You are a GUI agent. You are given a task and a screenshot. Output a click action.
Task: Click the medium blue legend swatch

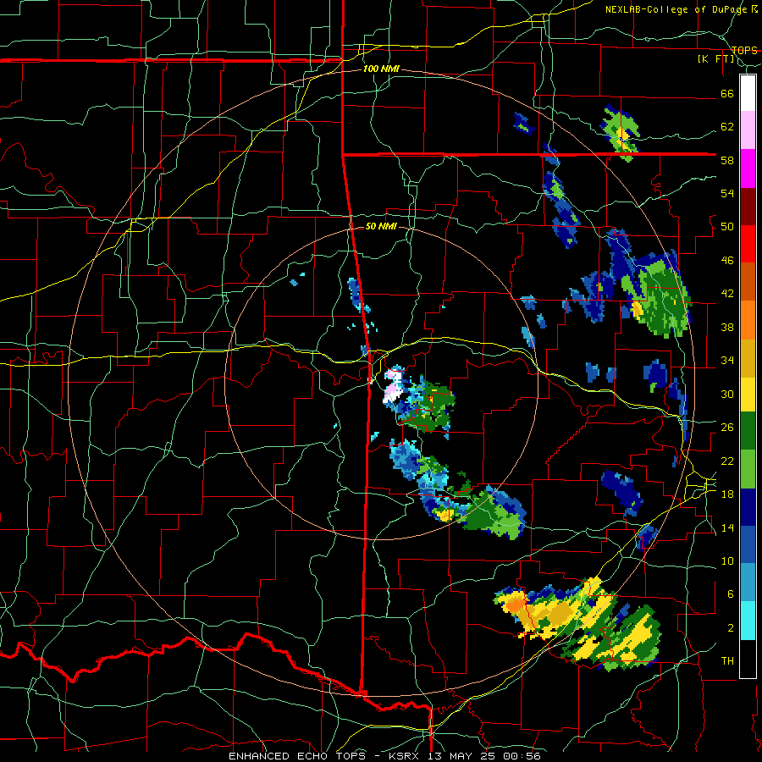tap(748, 544)
